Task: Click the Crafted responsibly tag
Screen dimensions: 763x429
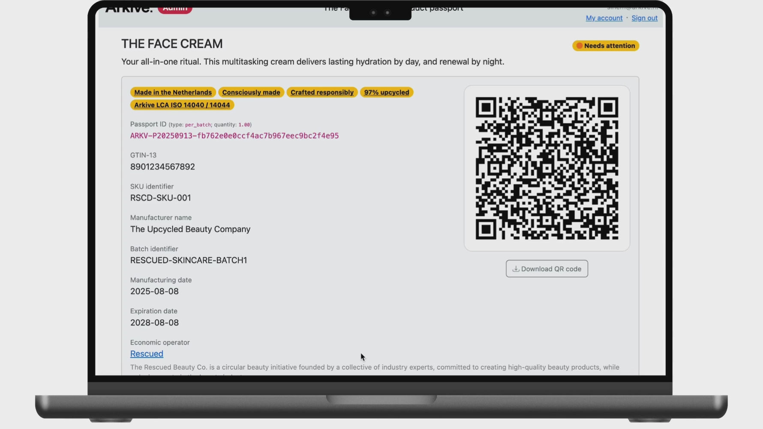Action: 322,92
